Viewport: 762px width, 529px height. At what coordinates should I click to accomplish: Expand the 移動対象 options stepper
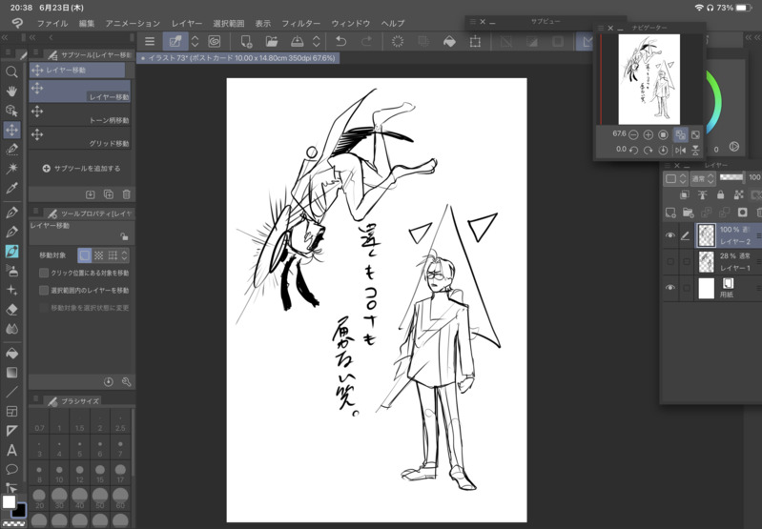tap(124, 255)
